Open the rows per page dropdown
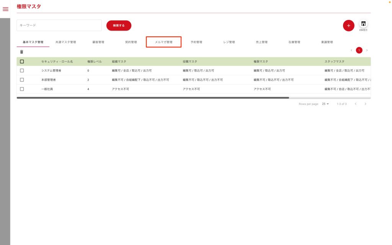 pyautogui.click(x=325, y=104)
